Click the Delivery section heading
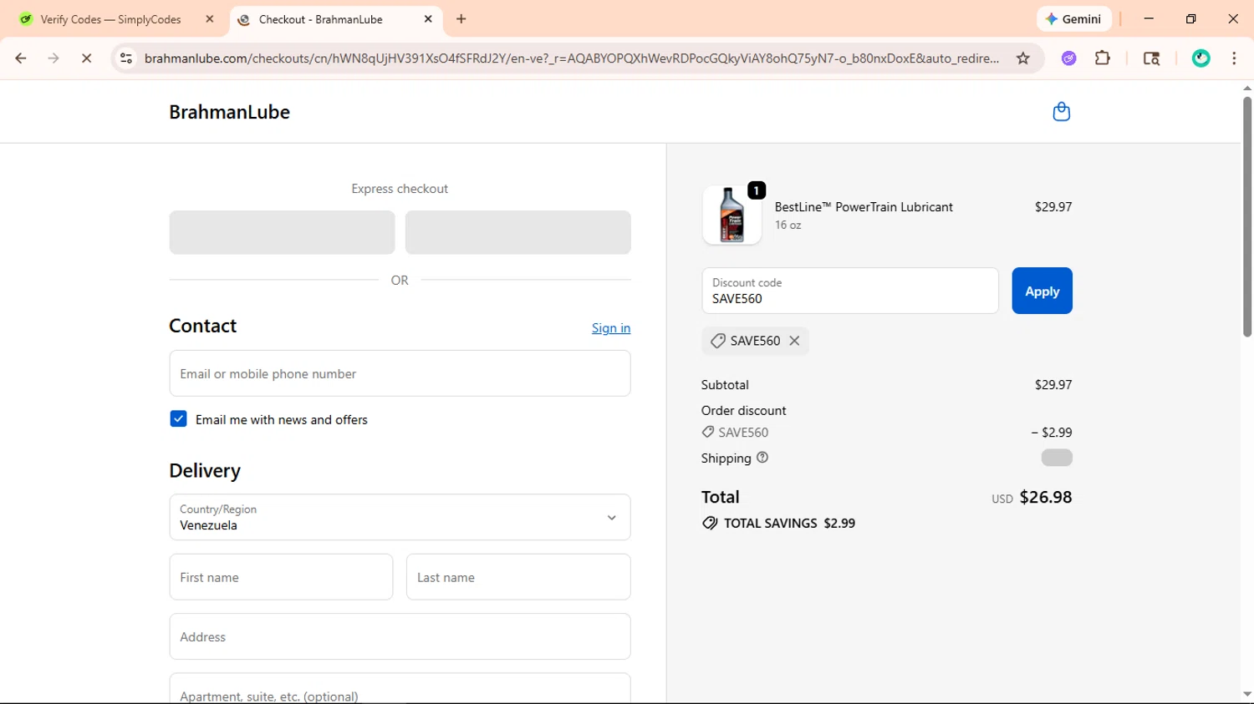The width and height of the screenshot is (1254, 704). (205, 471)
